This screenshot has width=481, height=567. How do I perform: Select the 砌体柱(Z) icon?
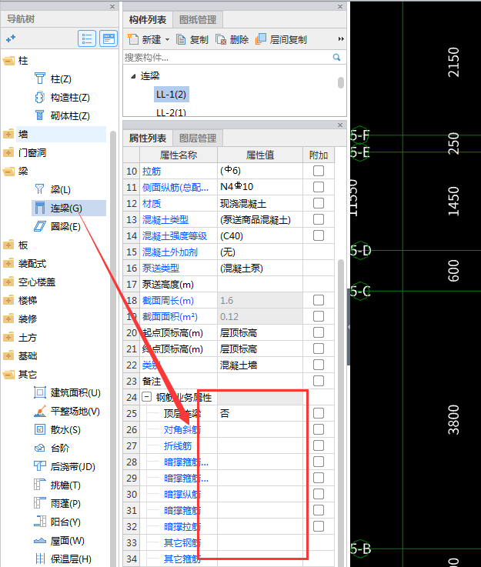point(40,115)
